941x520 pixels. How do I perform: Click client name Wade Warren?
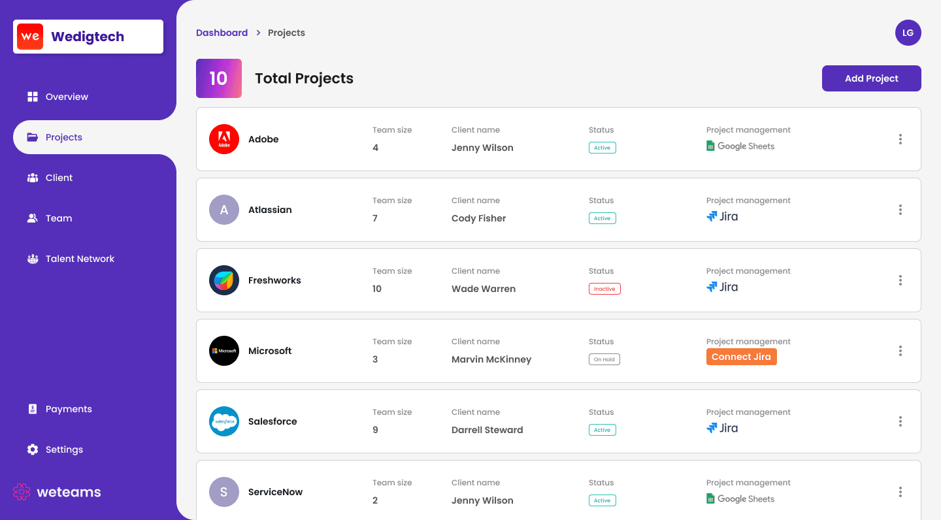[x=484, y=289]
